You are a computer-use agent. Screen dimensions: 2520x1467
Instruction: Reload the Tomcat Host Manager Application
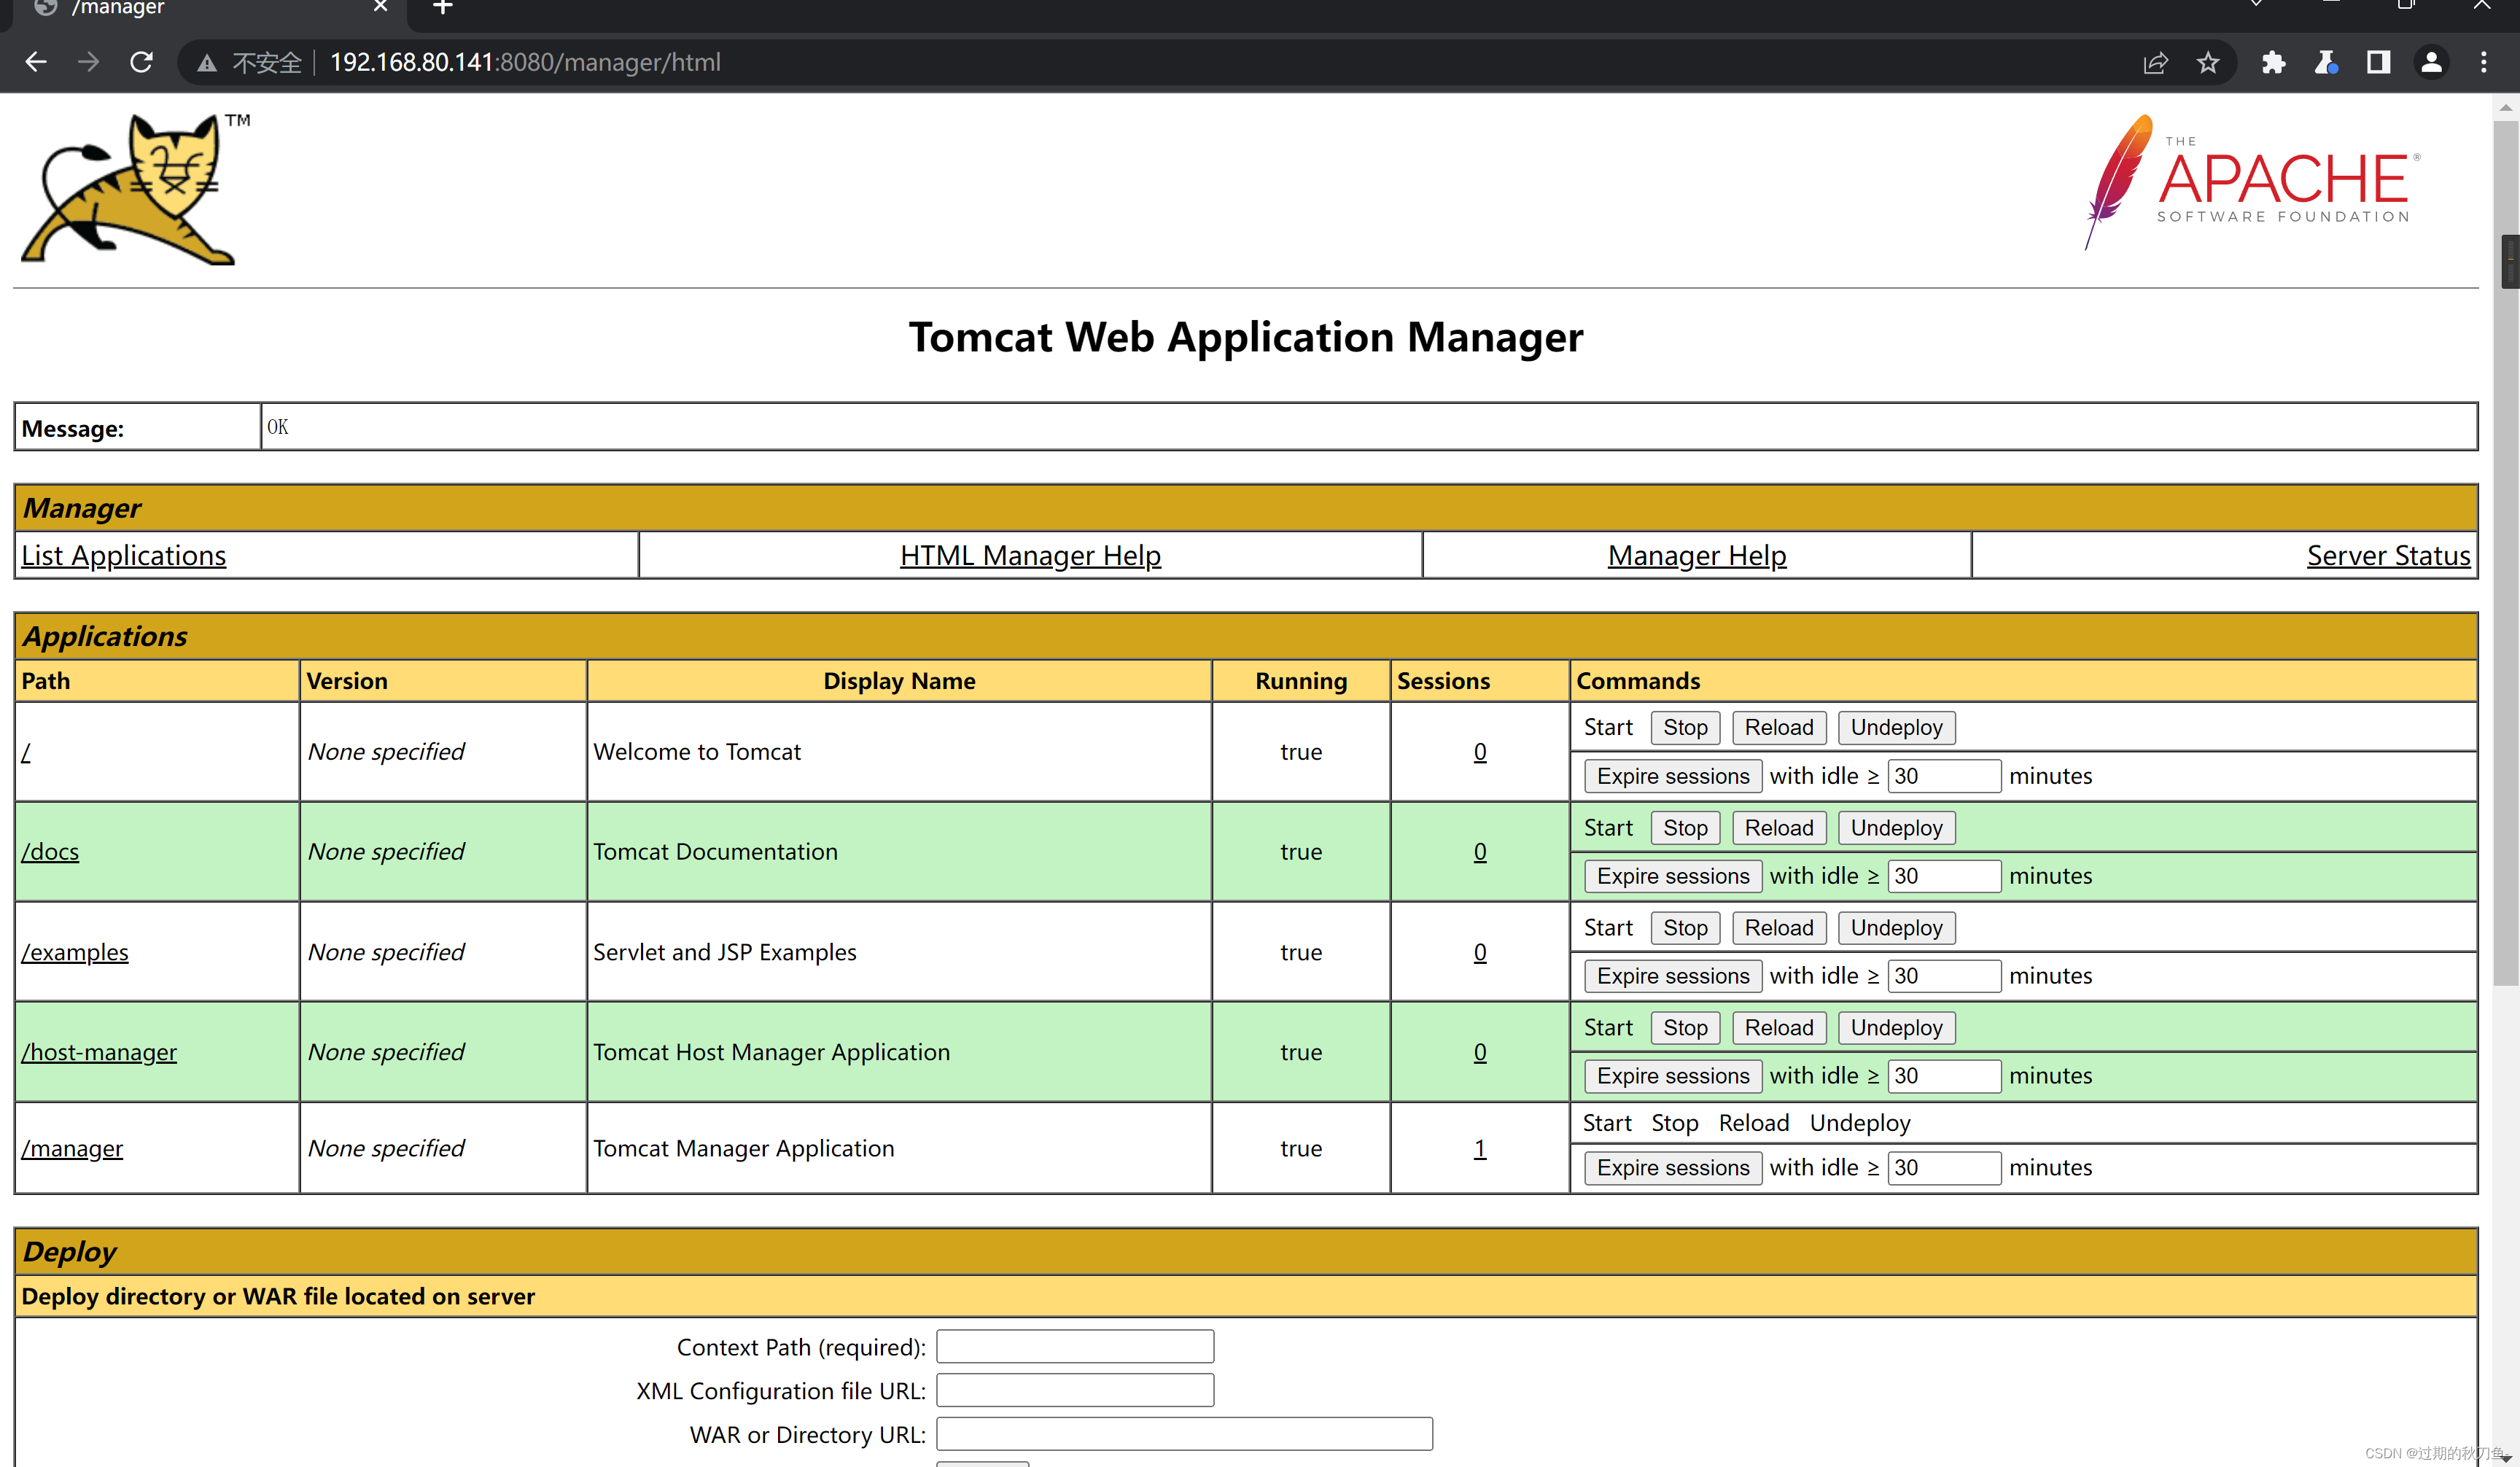1779,1028
